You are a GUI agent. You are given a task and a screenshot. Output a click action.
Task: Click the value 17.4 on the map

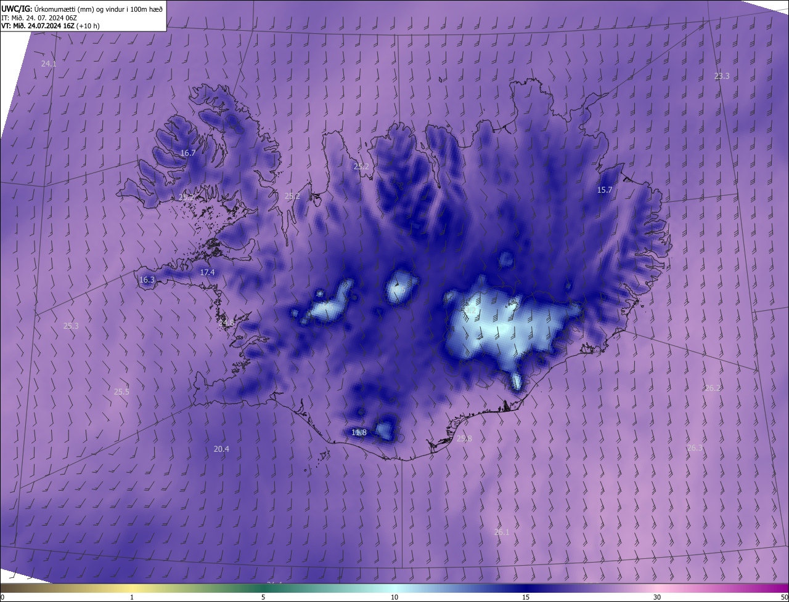207,273
